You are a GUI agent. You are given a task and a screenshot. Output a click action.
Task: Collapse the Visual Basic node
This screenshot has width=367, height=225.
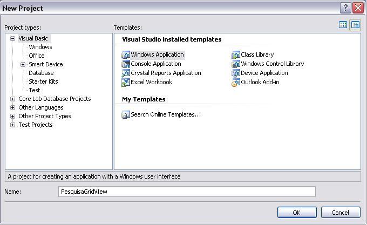[x=13, y=38]
